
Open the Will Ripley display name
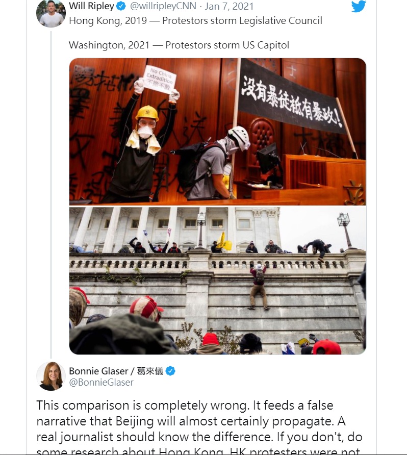tap(92, 6)
